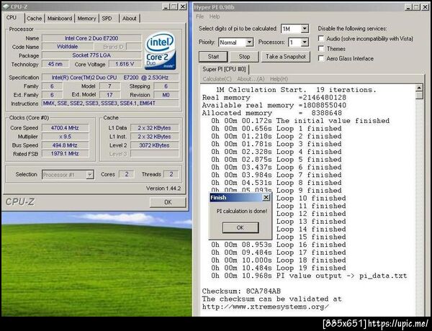The width and height of the screenshot is (432, 331).
Task: Open the About...(A) menu in Super PI
Action: coord(251,79)
